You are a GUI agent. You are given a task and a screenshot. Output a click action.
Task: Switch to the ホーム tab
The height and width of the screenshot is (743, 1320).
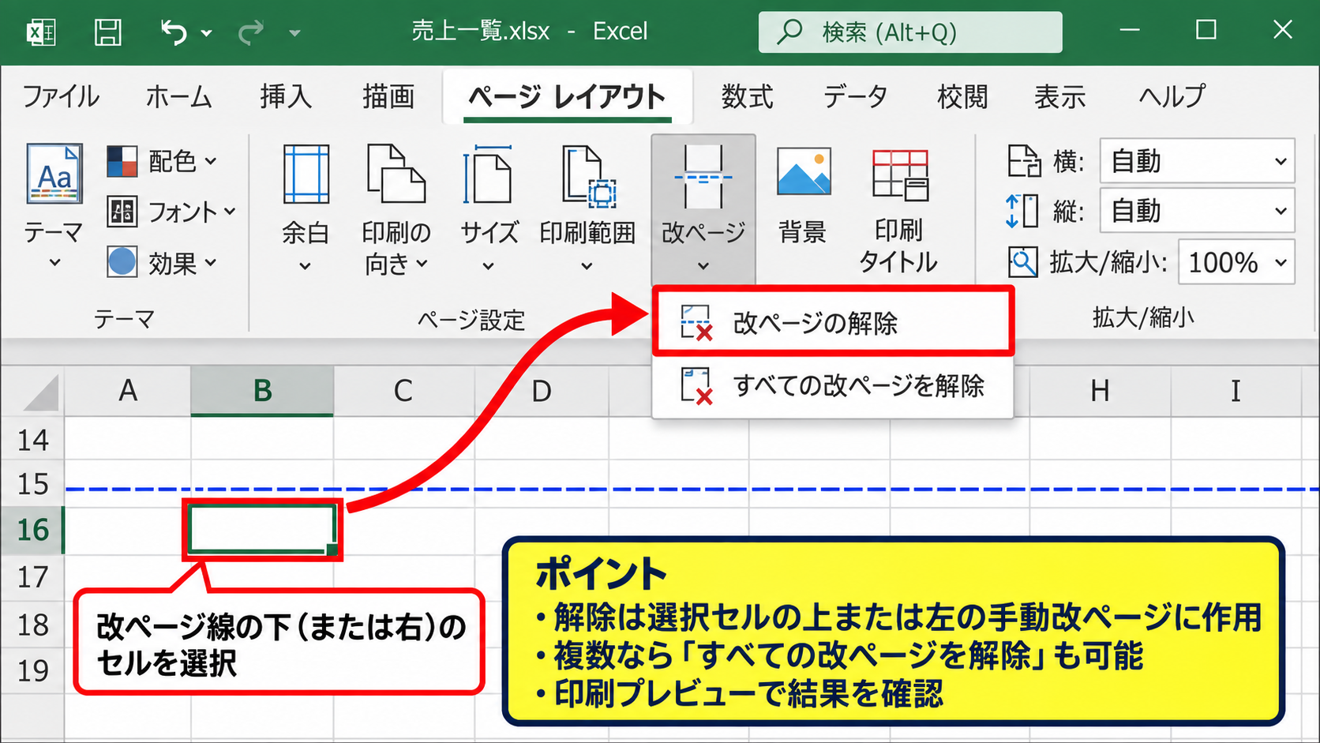178,96
